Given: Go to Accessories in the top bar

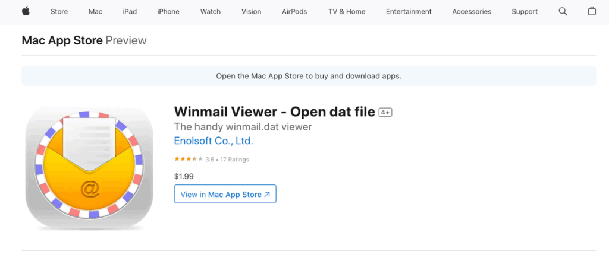Looking at the screenshot, I should tap(472, 12).
